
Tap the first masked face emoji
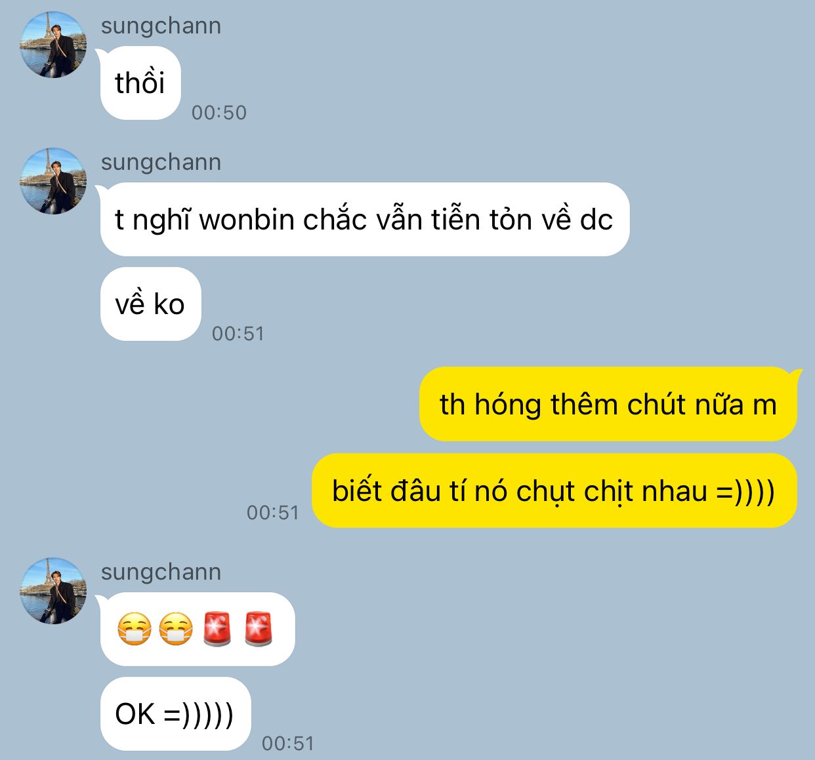[x=135, y=630]
